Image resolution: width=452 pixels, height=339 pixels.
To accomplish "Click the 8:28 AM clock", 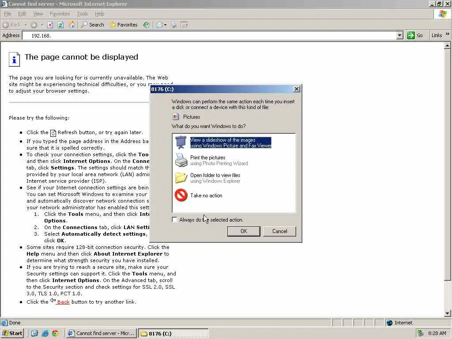I will click(437, 334).
